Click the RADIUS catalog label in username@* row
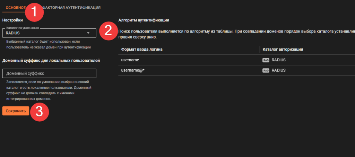The width and height of the screenshot is (355, 157). [x=278, y=70]
